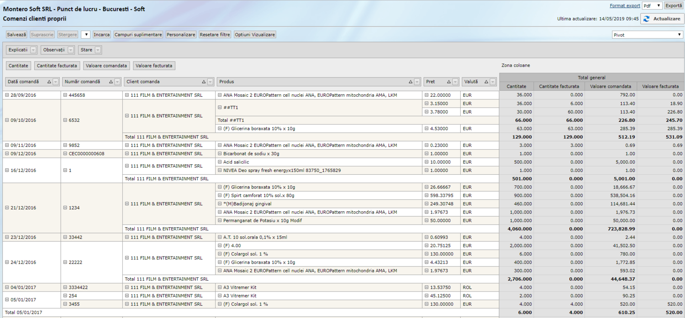Screen dimensions: 685x318
Task: Open the Pdf export format dropdown
Action: pyautogui.click(x=652, y=6)
